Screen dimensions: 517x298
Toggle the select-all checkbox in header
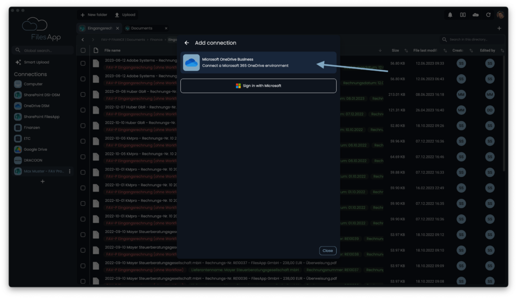[83, 50]
